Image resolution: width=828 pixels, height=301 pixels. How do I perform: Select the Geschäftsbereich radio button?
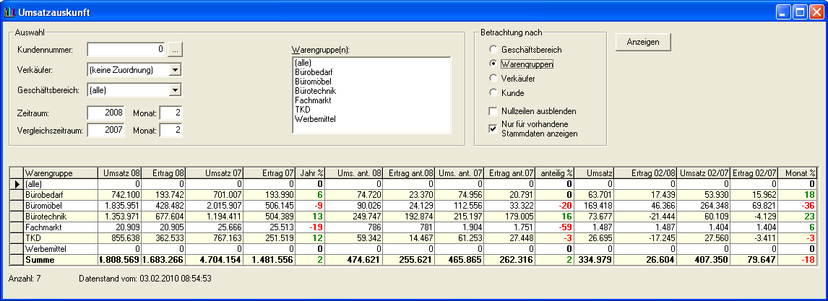pos(493,50)
